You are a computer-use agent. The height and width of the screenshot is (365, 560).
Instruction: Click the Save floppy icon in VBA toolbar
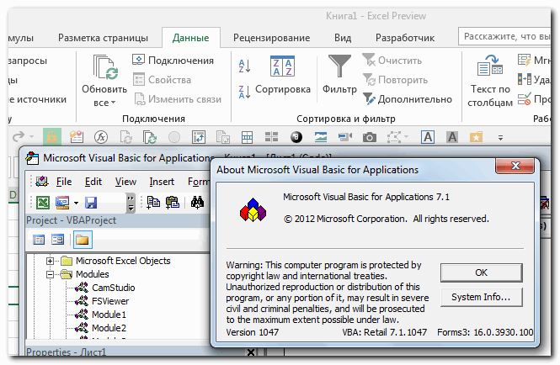pos(91,203)
